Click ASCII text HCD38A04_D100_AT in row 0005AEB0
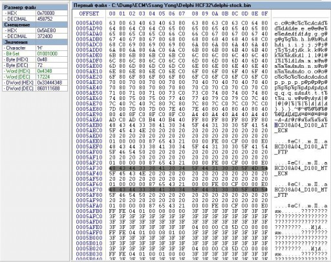The image size is (331, 262). 301,125
